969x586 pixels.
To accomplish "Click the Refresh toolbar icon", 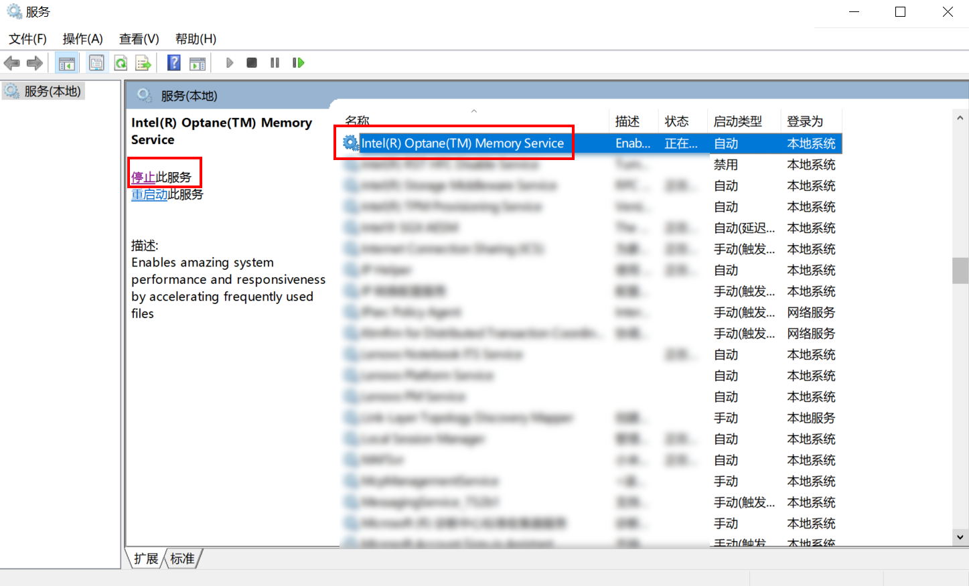I will click(x=121, y=63).
